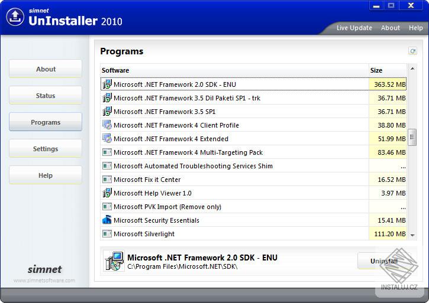Select Microsoft Security Essentials entry
Viewport: 429px width, 303px height.
coord(253,220)
